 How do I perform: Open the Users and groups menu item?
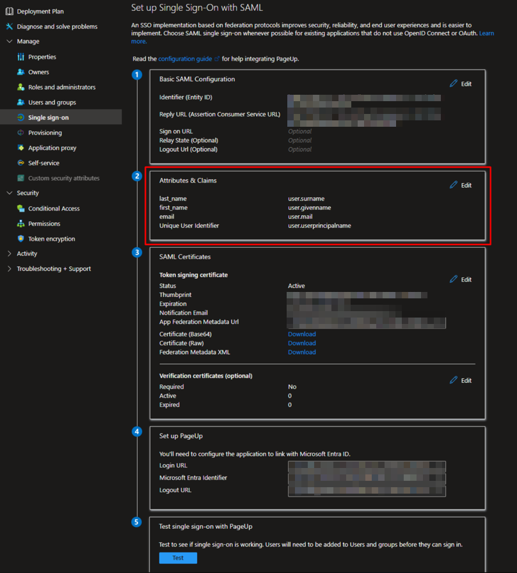click(x=52, y=102)
